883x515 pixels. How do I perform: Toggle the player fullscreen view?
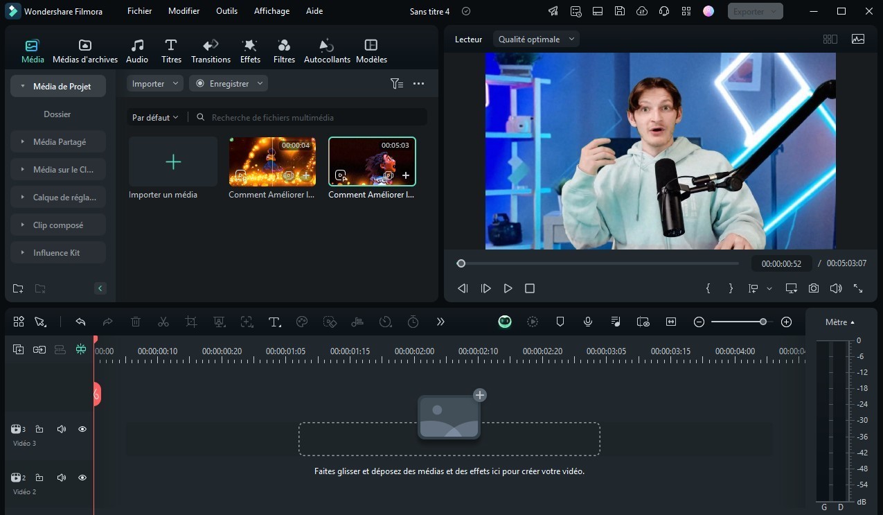click(858, 288)
